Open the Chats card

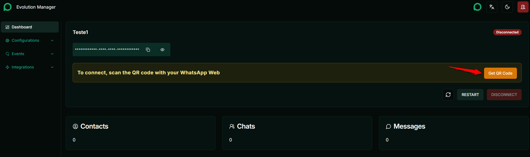297,133
